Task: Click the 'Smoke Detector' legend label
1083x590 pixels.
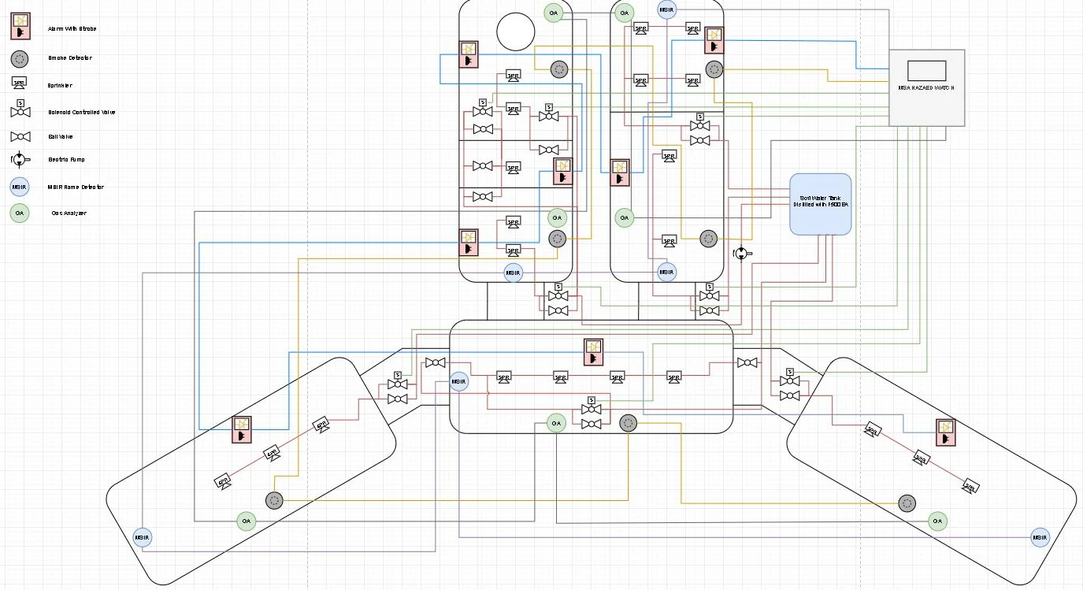Action: point(70,58)
